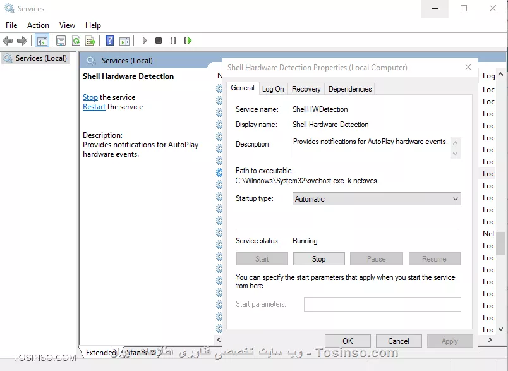Start the service with the toolbar play icon
The image size is (508, 371).
145,40
